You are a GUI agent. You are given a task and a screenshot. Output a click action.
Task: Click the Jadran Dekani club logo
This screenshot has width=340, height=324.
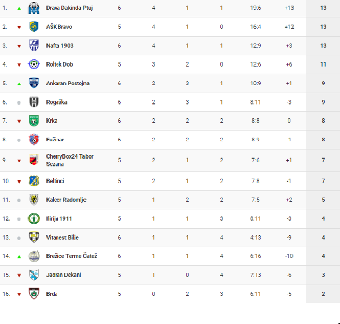34,275
